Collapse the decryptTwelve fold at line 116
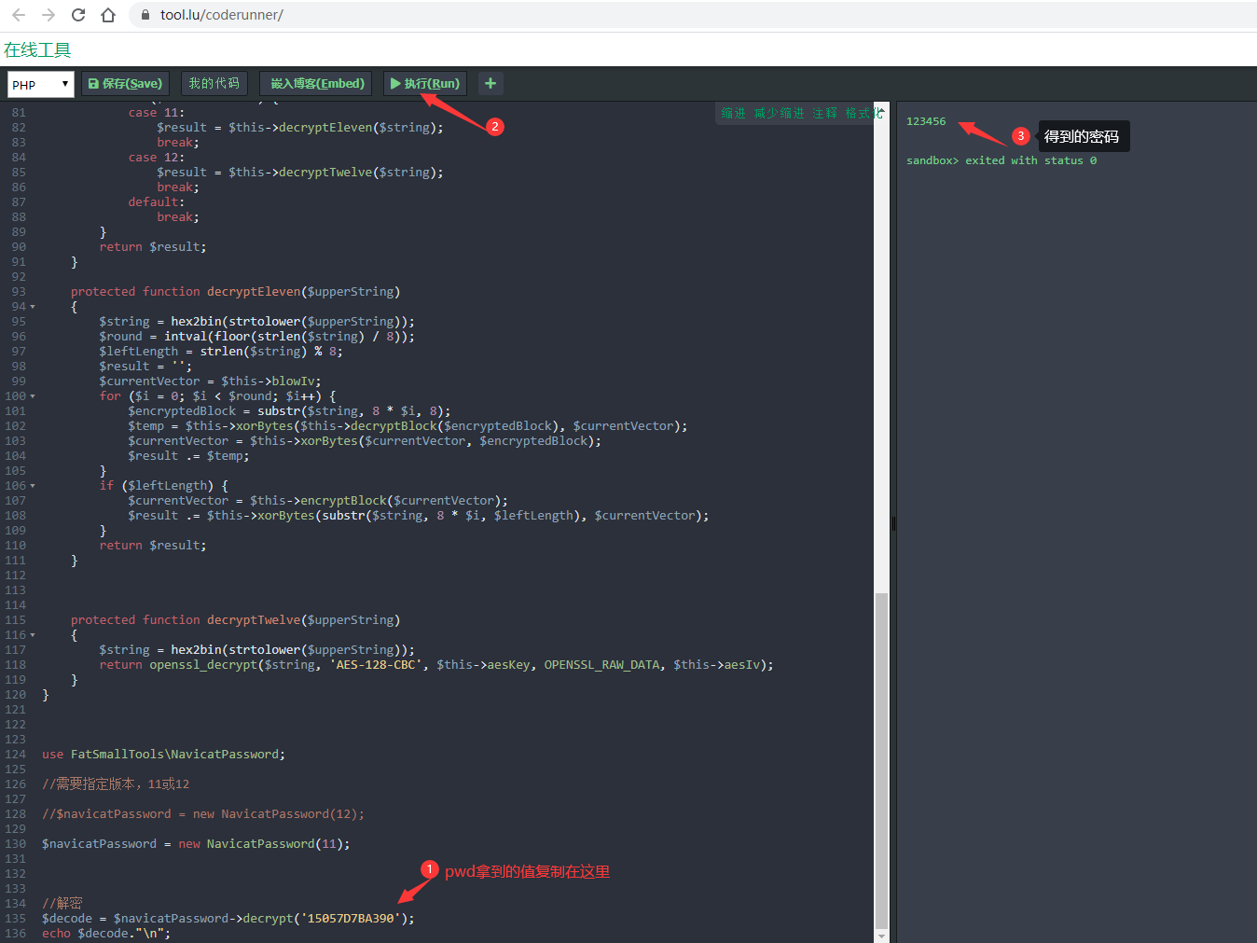Viewport: 1257px width, 943px height. tap(33, 635)
